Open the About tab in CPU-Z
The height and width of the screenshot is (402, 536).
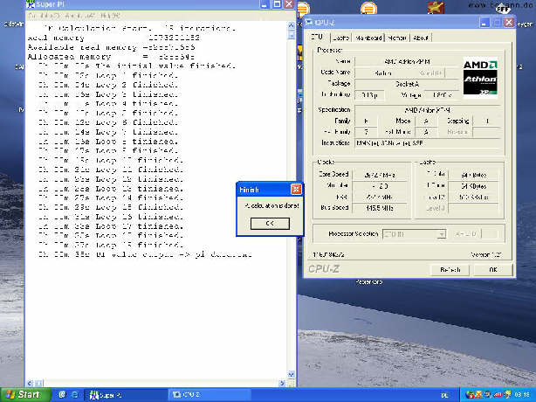coord(421,38)
